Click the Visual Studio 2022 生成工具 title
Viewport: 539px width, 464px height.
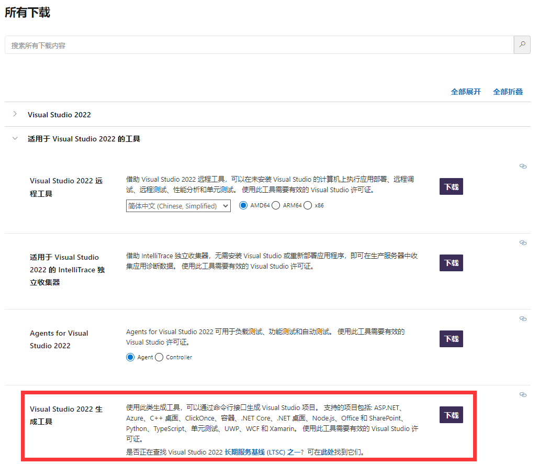[66, 415]
